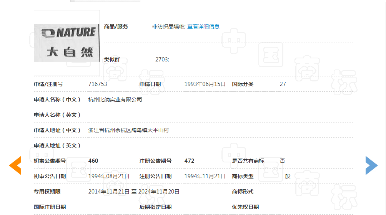
Task: Select trademark type value 一般
Action: pos(285,176)
